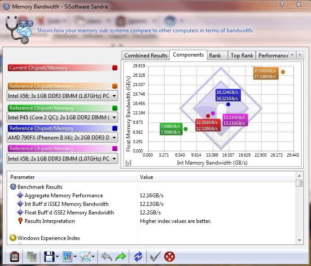Click the [y] axis toggle label
The width and height of the screenshot is (311, 266).
128,163
